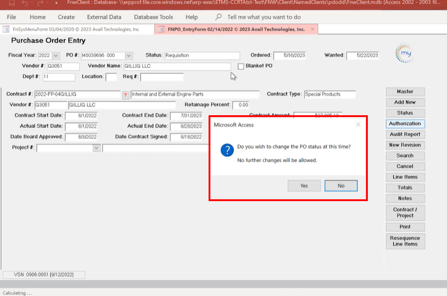Image resolution: width=447 pixels, height=296 pixels.
Task: Close the FNPO_EntryForm tab with X
Action: tap(311, 29)
